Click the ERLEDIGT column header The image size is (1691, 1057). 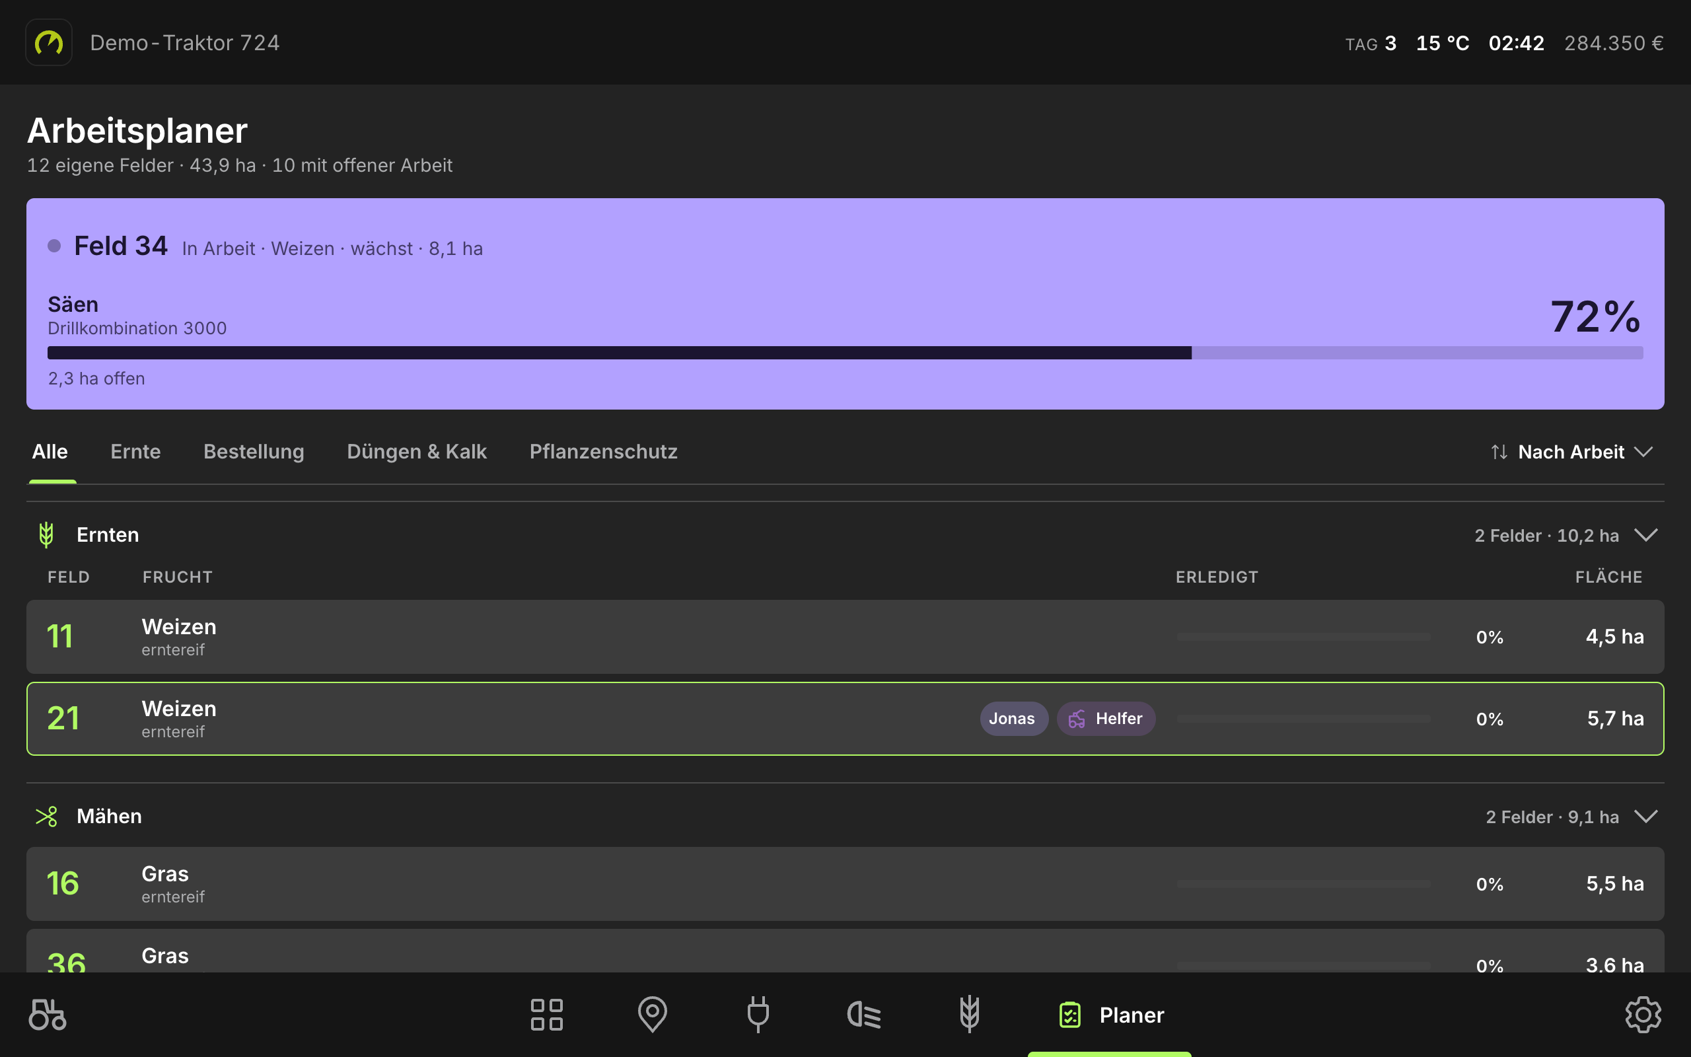pyautogui.click(x=1217, y=577)
